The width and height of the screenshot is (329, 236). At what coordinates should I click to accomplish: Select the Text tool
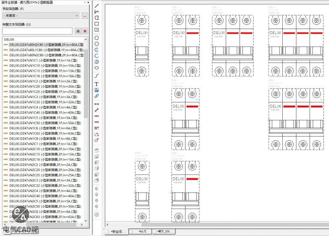click(x=97, y=84)
